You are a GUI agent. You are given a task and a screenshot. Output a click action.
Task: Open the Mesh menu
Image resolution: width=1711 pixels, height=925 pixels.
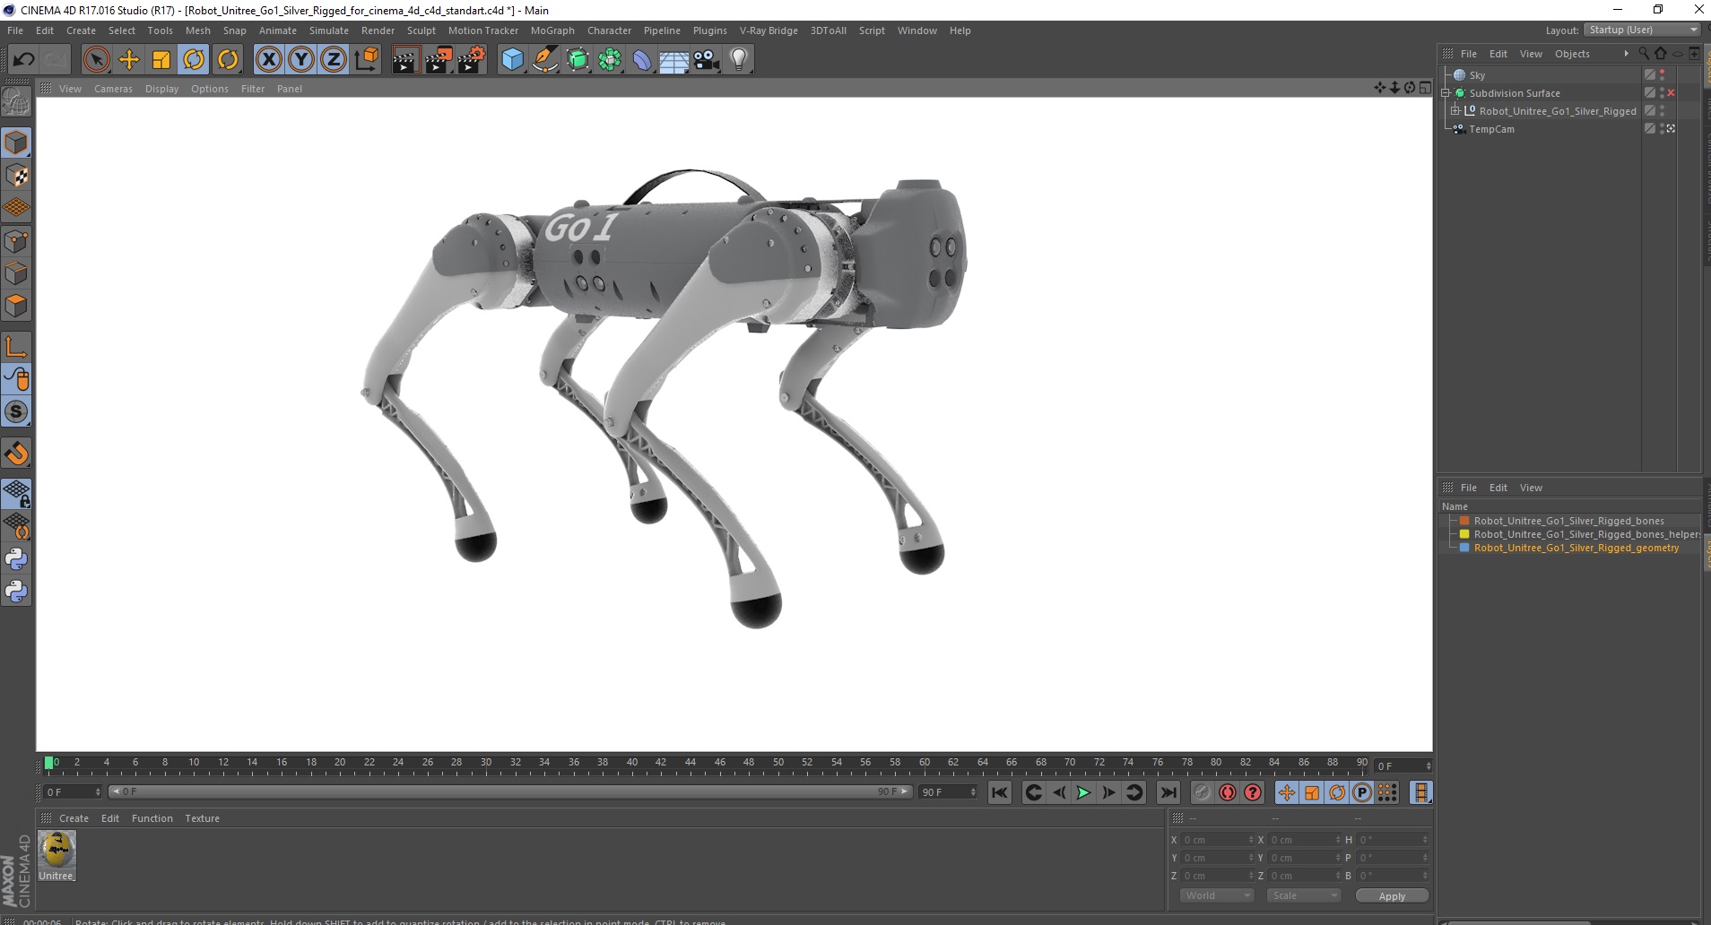(198, 30)
